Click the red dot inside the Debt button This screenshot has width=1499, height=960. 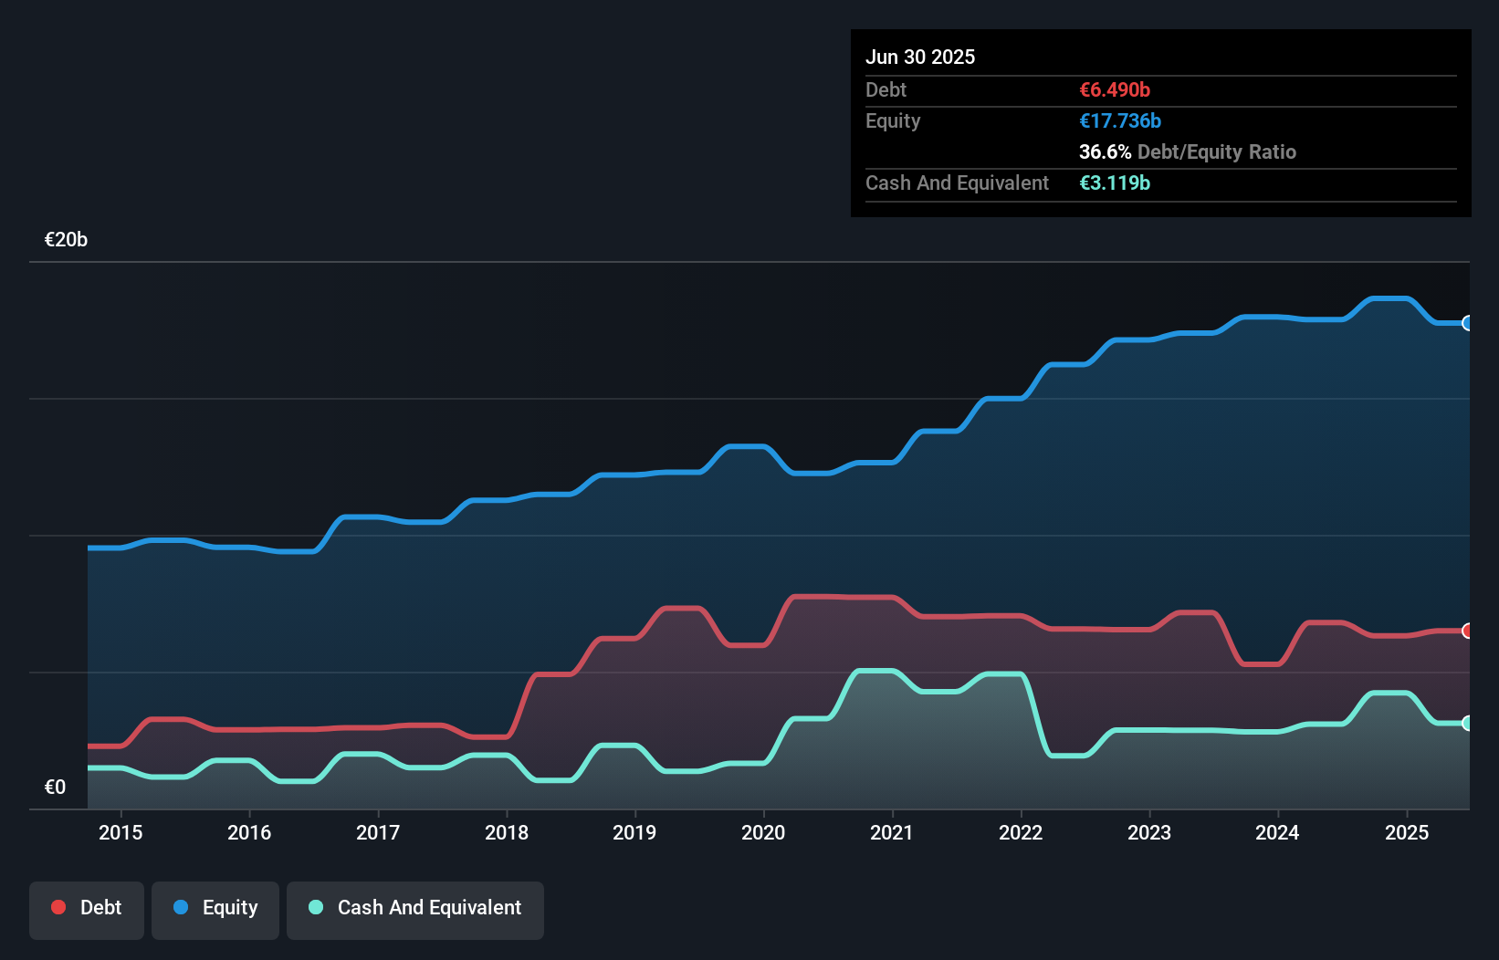[57, 907]
